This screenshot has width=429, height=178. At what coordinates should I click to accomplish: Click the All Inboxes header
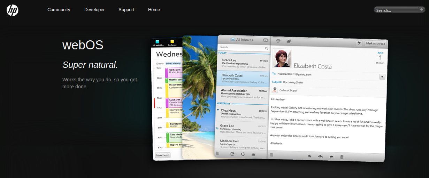click(242, 40)
